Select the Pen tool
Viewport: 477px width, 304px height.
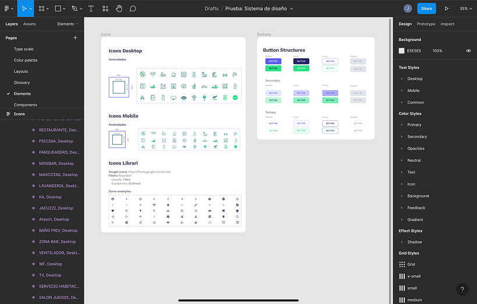coord(74,9)
